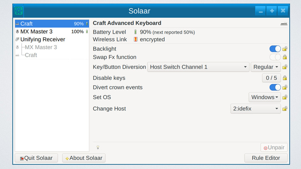This screenshot has height=169, width=301.
Task: Click the lock icon for Key/Button Diversion
Action: (x=285, y=67)
